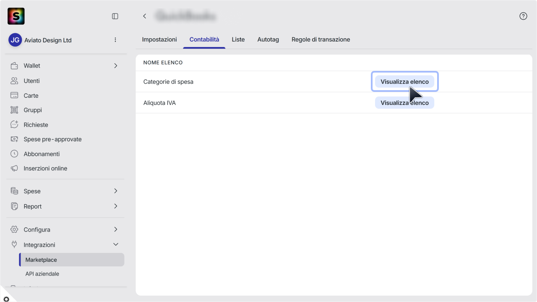Image resolution: width=537 pixels, height=302 pixels.
Task: Click the JG avatar badge
Action: pyautogui.click(x=15, y=40)
